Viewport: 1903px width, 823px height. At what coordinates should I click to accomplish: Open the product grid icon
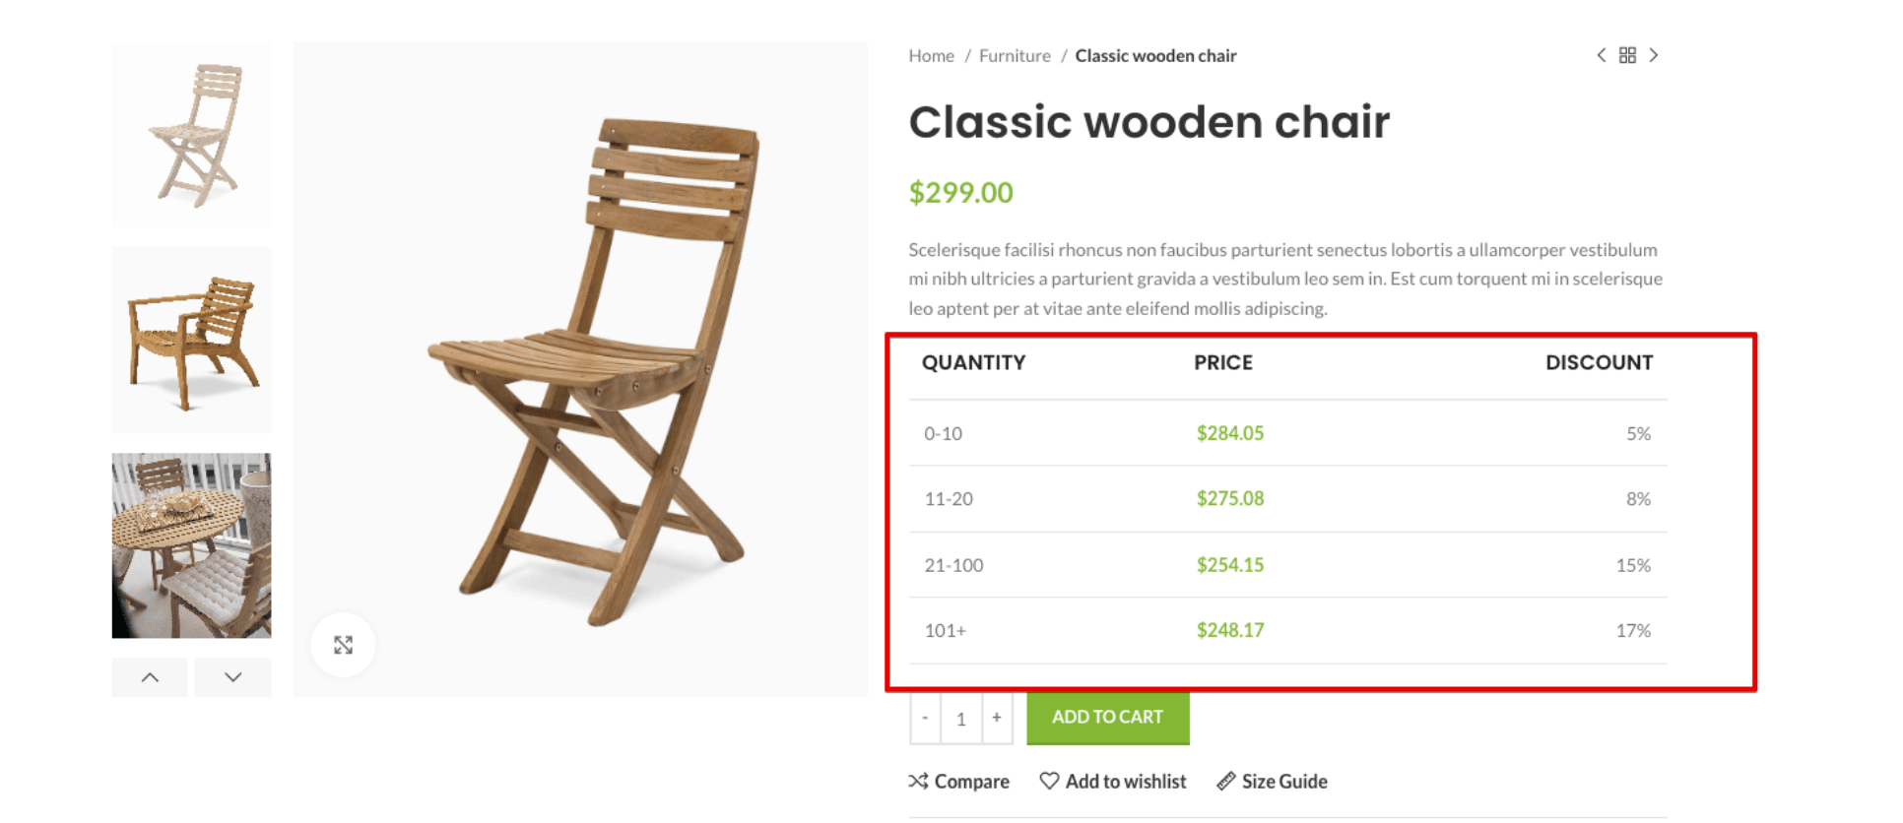pos(1627,55)
